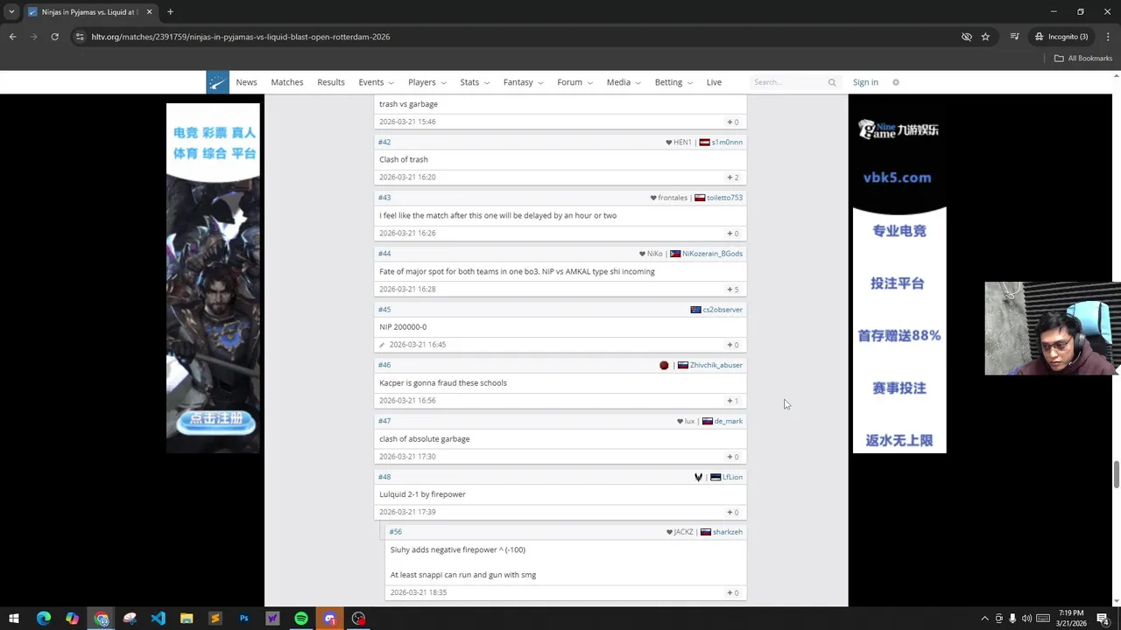
Task: Close the Ninjas in Pyjamas tab
Action: pyautogui.click(x=149, y=12)
